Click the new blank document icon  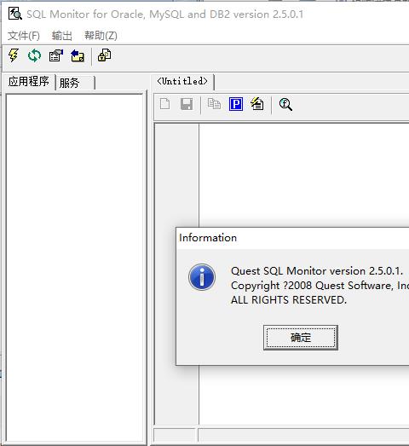click(164, 104)
